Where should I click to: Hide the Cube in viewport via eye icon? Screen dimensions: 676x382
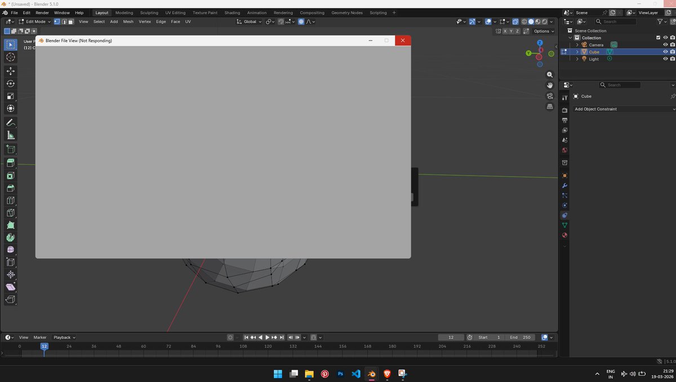pos(665,52)
